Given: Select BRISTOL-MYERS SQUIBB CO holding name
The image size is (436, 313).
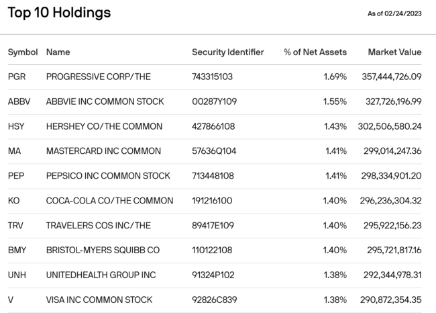Looking at the screenshot, I should coord(103,250).
